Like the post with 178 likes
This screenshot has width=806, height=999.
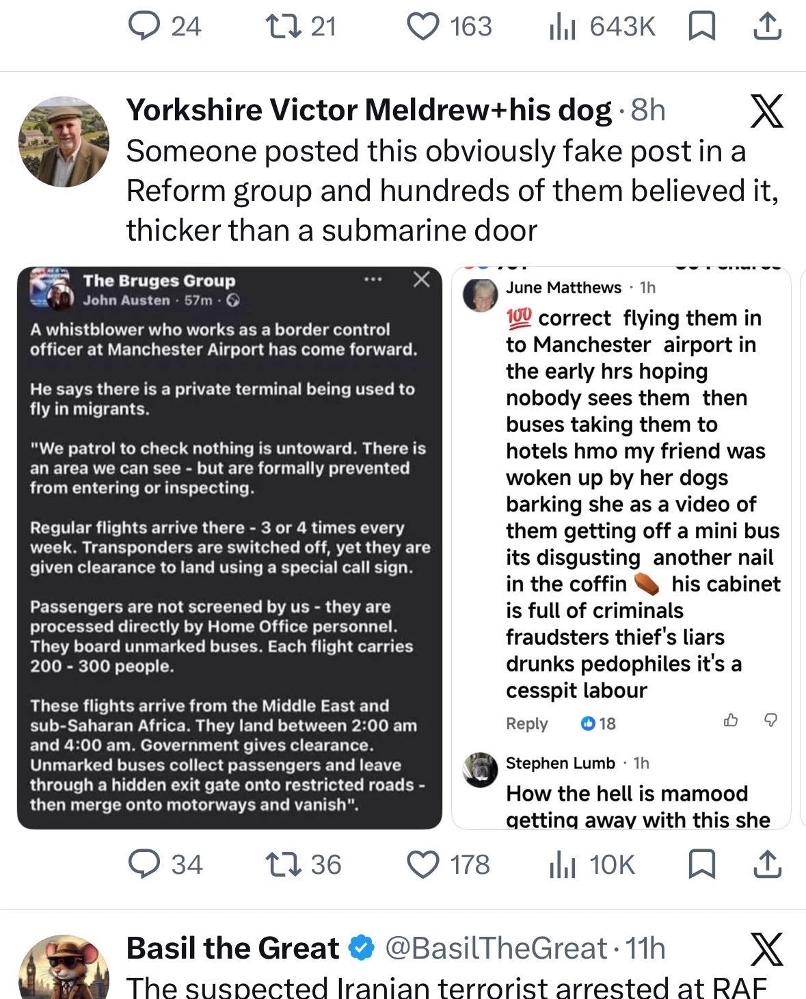pyautogui.click(x=448, y=864)
